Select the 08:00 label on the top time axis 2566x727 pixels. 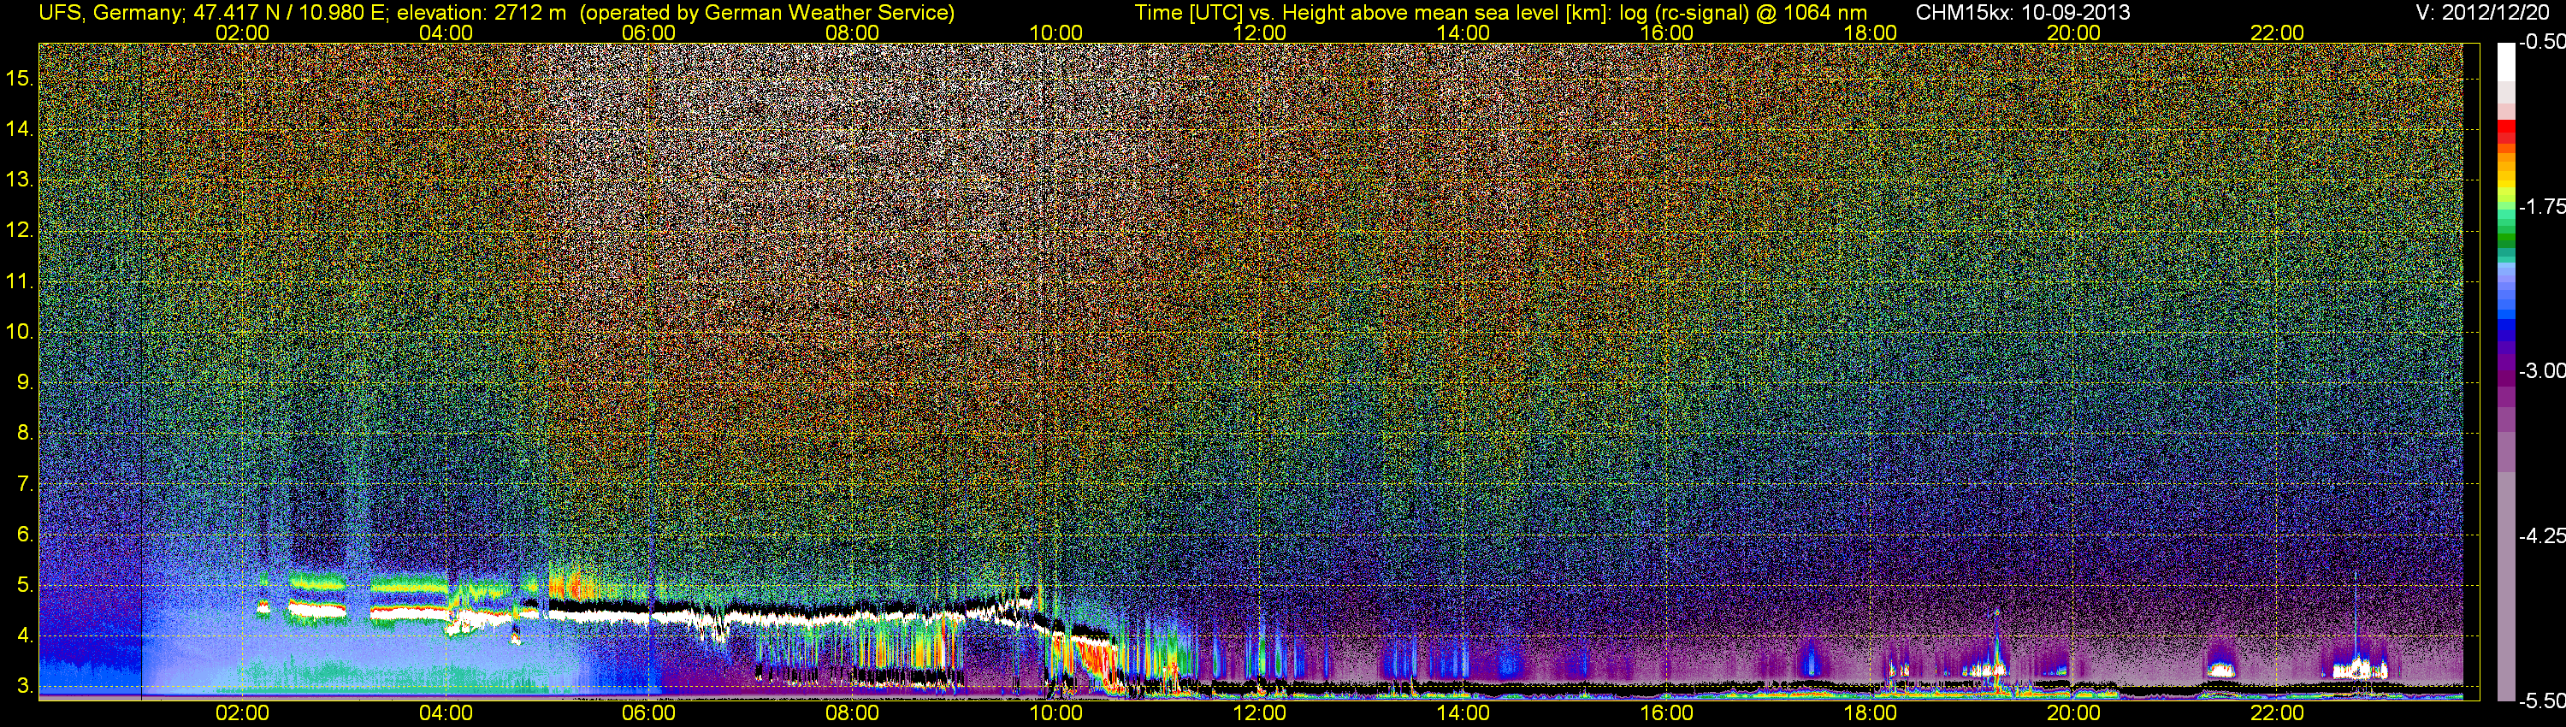point(853,33)
